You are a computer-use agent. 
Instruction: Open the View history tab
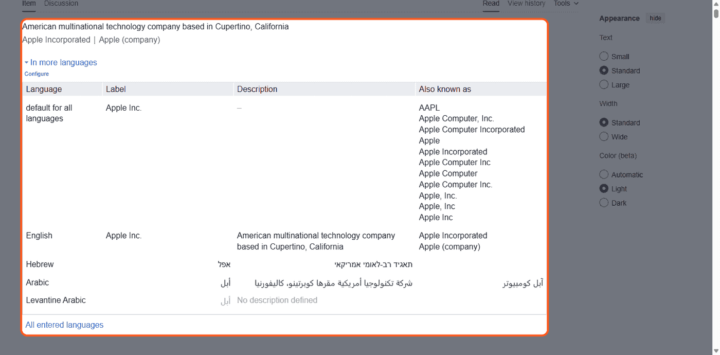coord(526,4)
